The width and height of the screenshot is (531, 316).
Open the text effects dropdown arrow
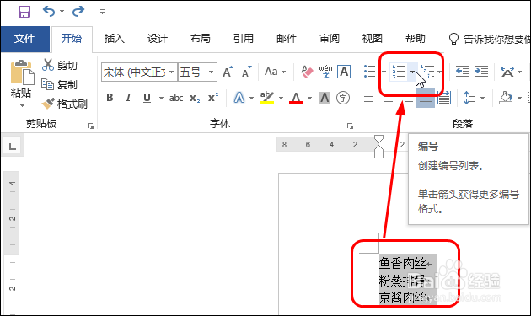[251, 99]
